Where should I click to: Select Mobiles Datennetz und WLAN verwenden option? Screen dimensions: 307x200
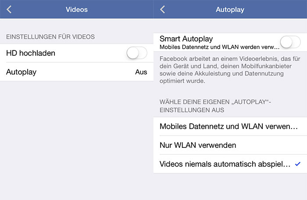pyautogui.click(x=230, y=126)
